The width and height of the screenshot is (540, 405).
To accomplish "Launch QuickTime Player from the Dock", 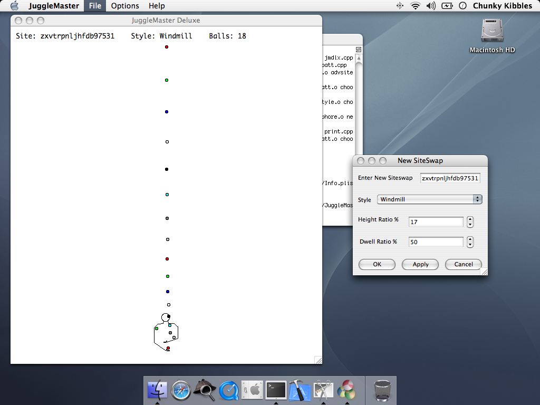I will point(229,390).
